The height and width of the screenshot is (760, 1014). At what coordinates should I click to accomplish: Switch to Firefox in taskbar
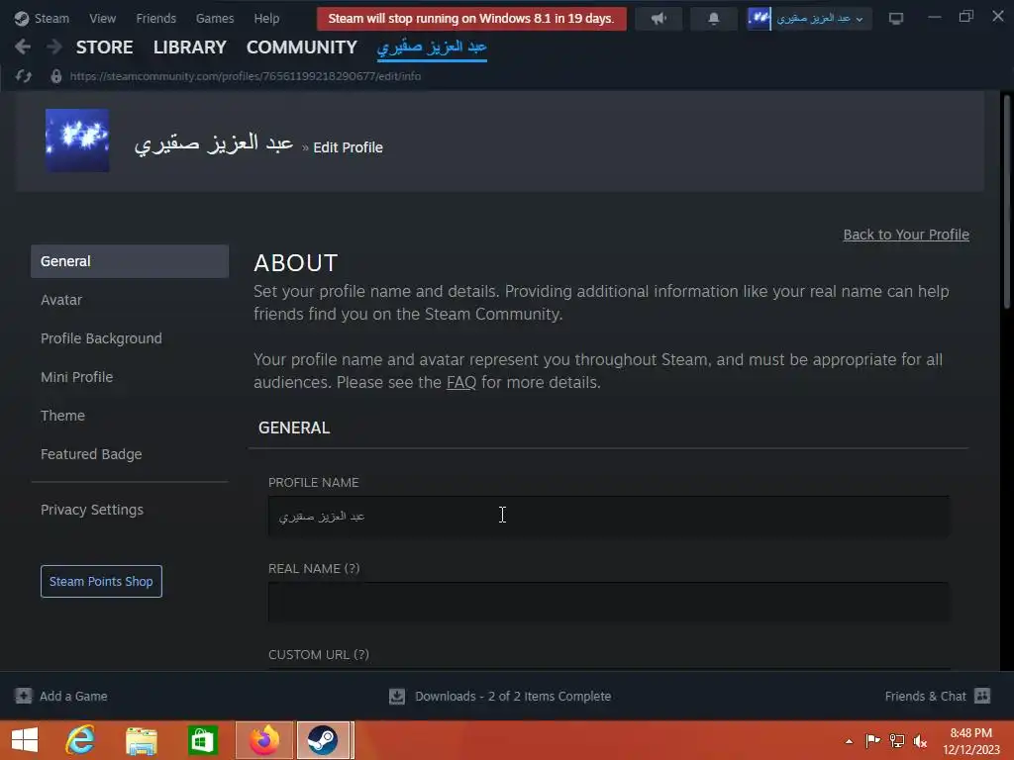[x=264, y=740]
